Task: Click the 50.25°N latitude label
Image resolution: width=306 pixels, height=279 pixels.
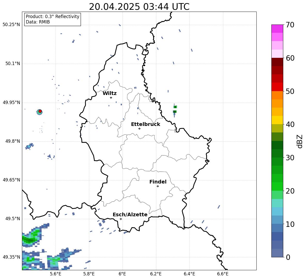Action: click(x=11, y=25)
